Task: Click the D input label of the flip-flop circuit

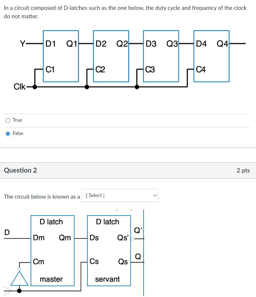Action: pyautogui.click(x=6, y=232)
